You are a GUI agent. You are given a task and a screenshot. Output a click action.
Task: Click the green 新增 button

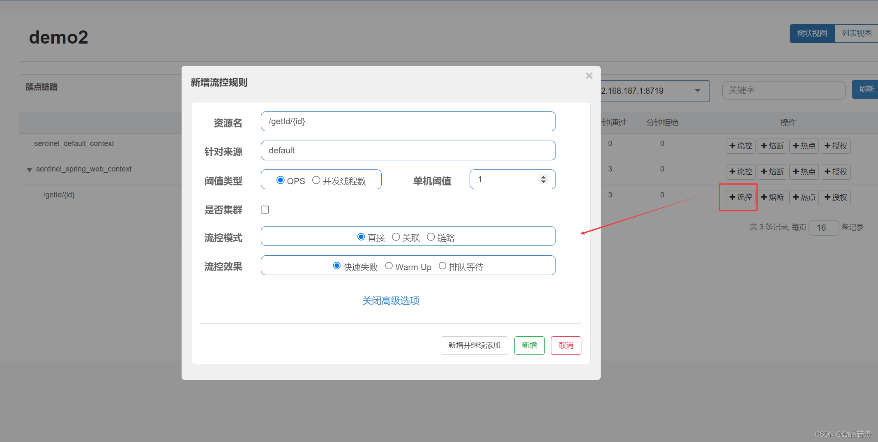pyautogui.click(x=530, y=345)
